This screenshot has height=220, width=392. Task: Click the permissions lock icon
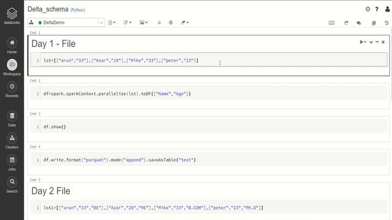pyautogui.click(x=159, y=23)
